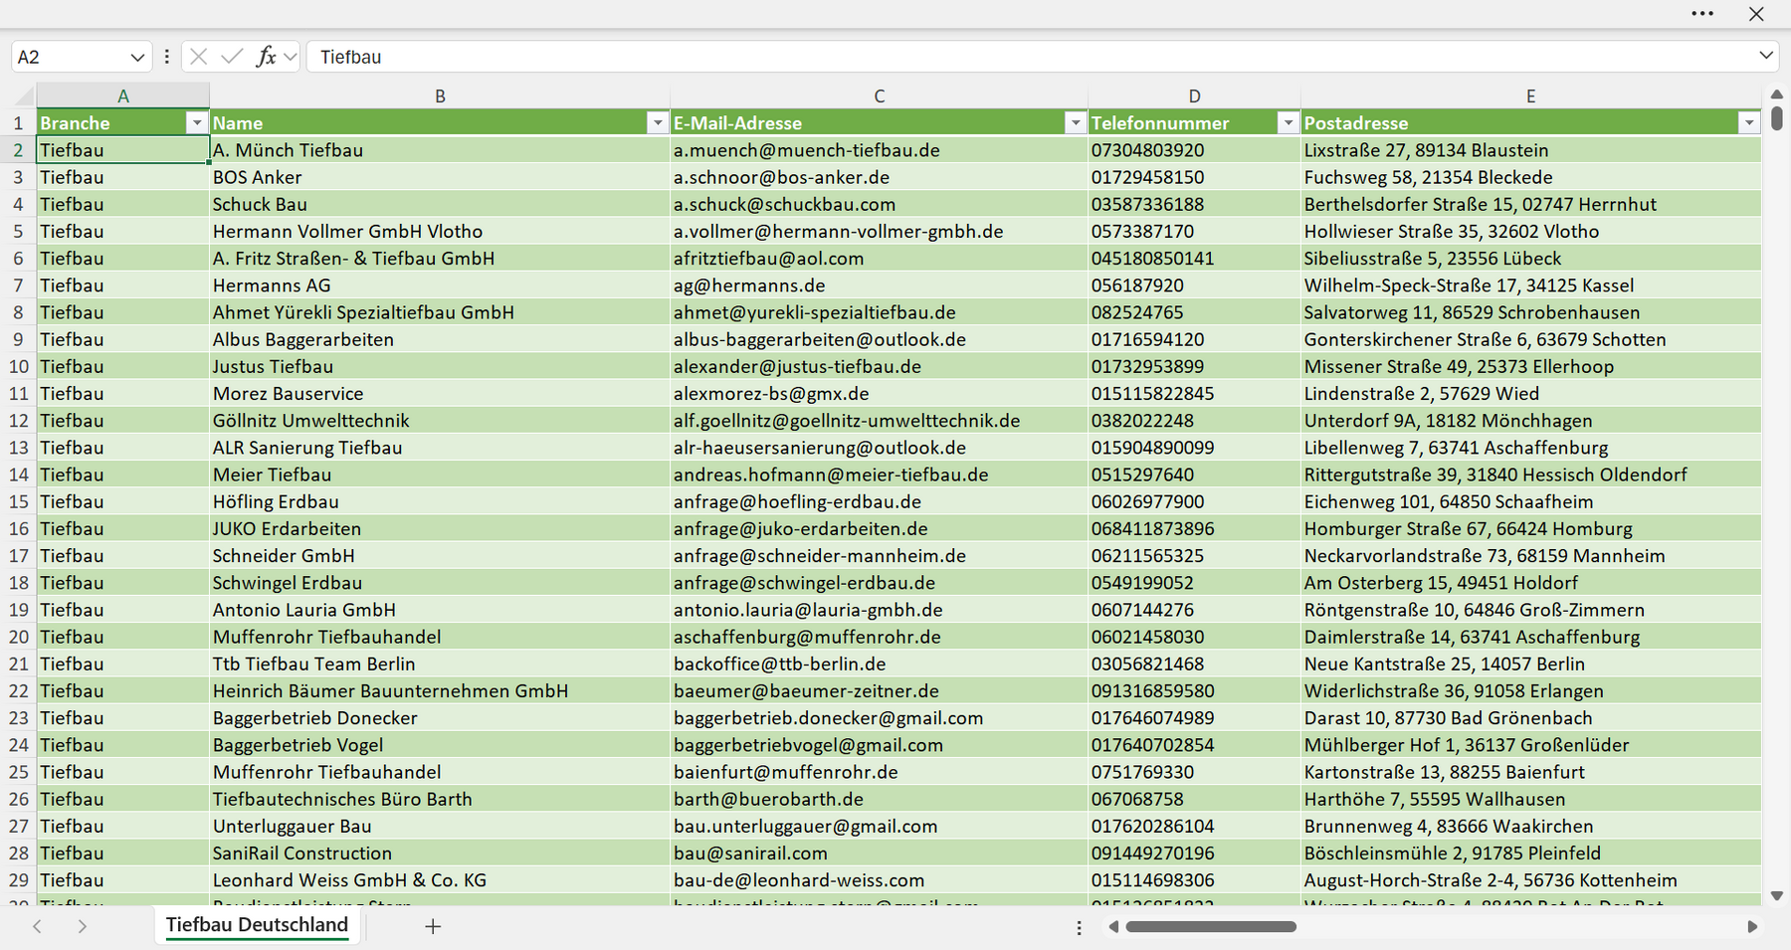Select column E header
1791x950 pixels.
1531,96
